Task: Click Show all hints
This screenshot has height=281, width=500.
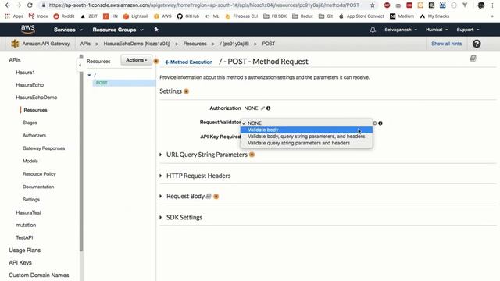Action: click(446, 44)
